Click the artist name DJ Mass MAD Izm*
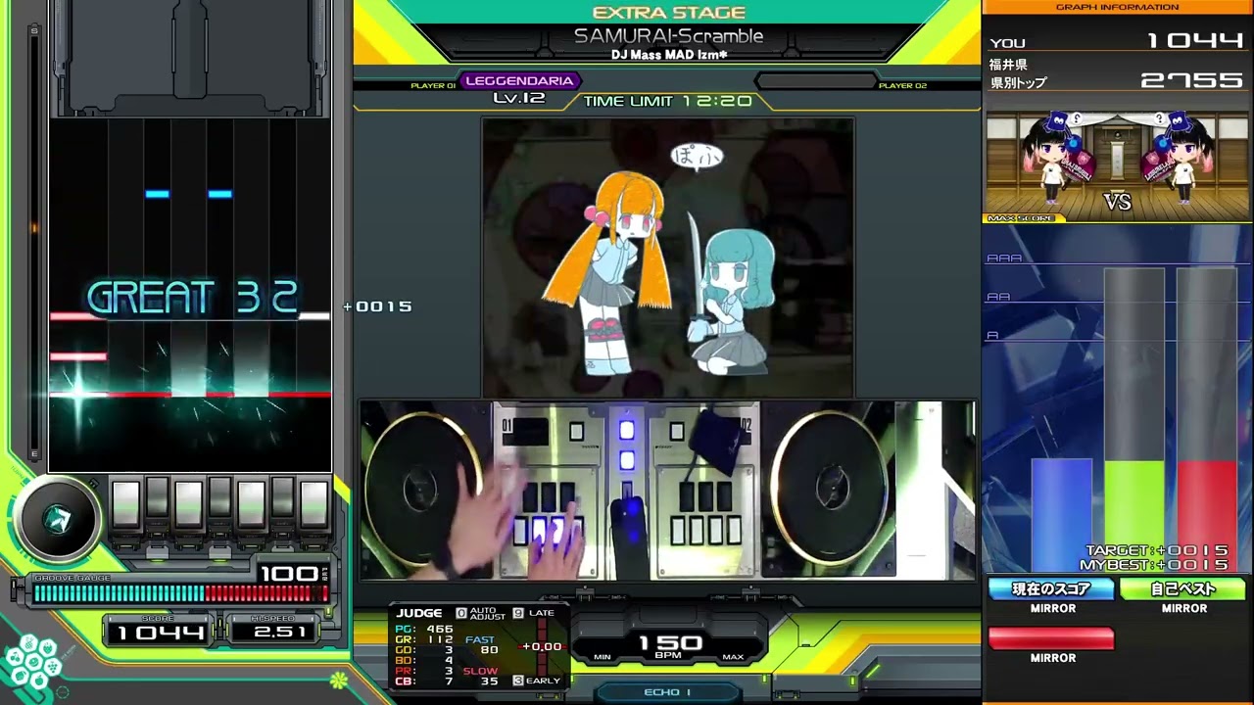The width and height of the screenshot is (1254, 705). tap(669, 54)
